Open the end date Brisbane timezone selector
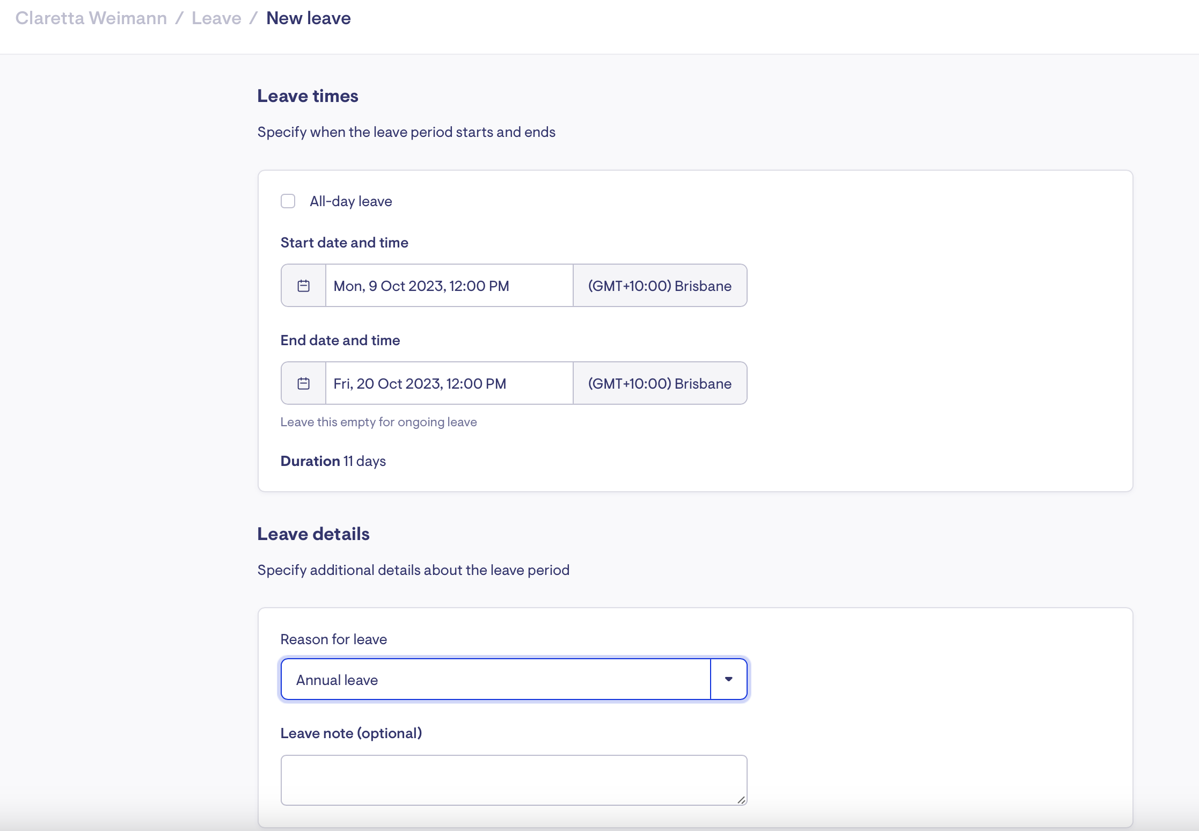Viewport: 1199px width, 831px height. point(660,383)
